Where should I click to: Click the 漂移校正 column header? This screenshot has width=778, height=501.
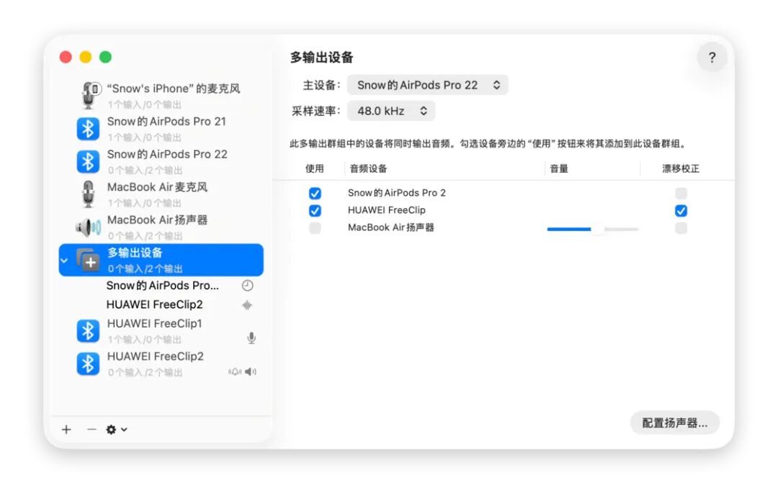pyautogui.click(x=681, y=168)
